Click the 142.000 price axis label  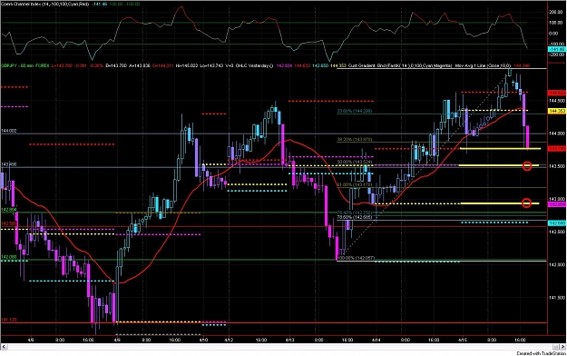pos(557,265)
